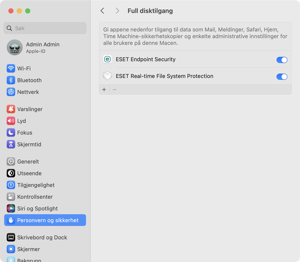The image size is (300, 262).
Task: Click the Wi-Fi icon in sidebar
Action: tap(11, 69)
